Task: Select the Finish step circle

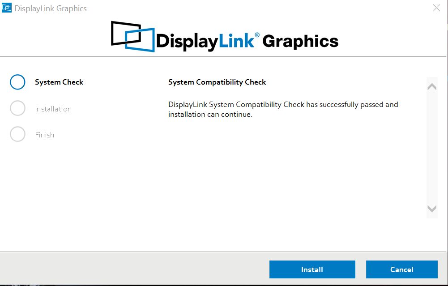Action: [x=17, y=134]
